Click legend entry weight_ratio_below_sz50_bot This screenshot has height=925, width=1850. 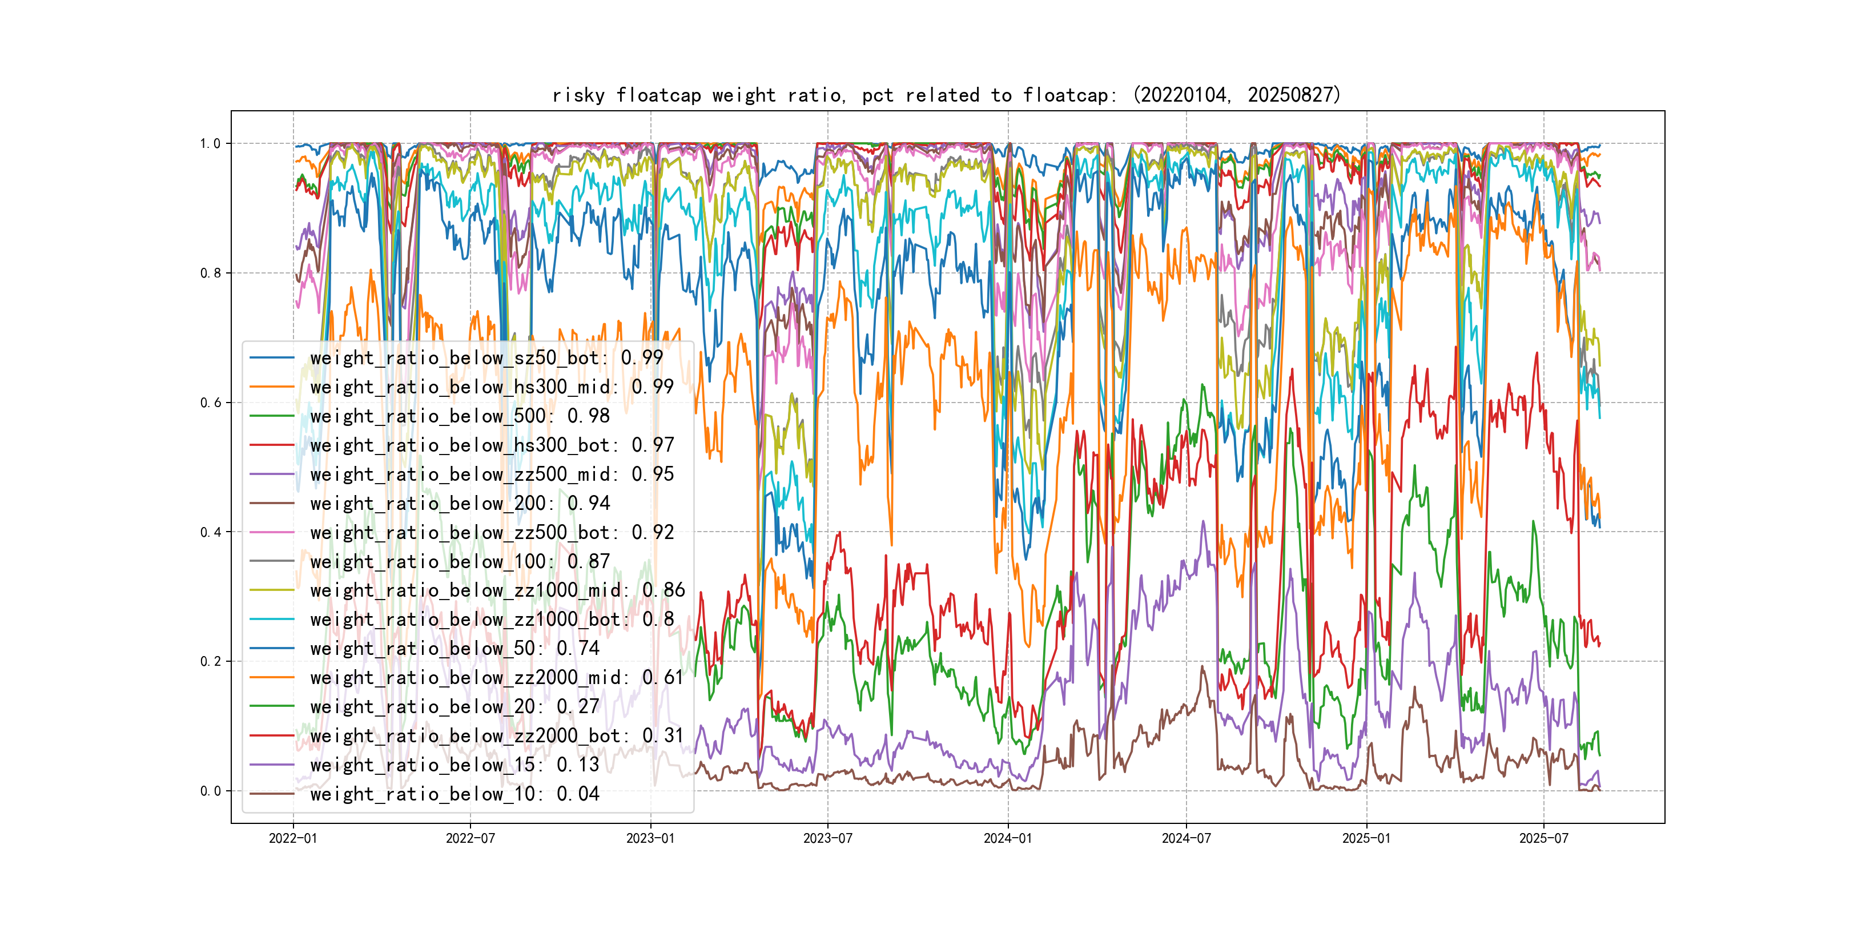486,357
